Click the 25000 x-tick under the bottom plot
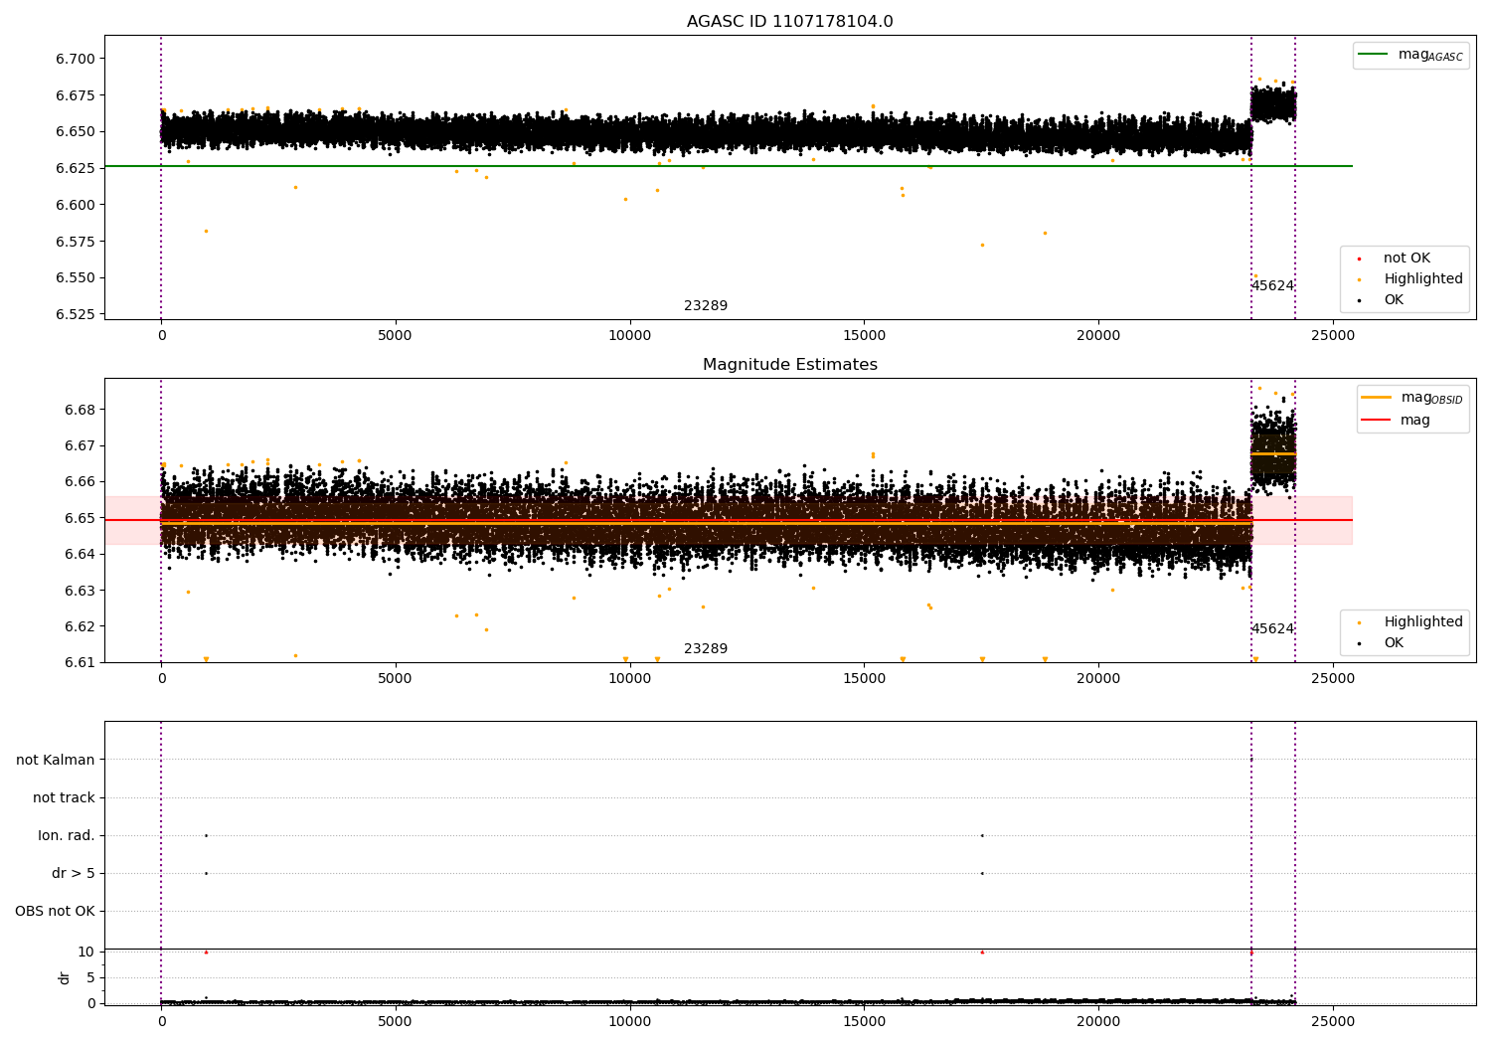 point(1332,1021)
